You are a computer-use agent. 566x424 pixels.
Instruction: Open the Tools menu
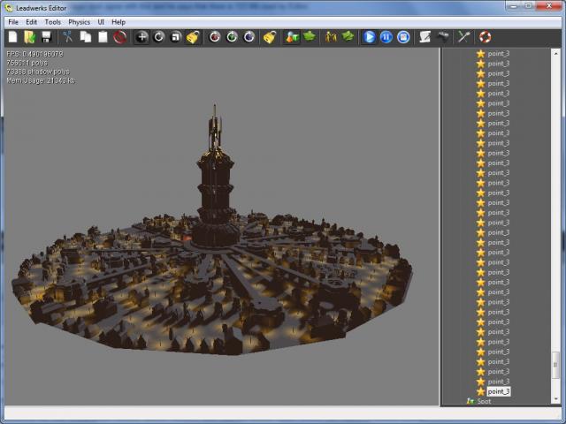click(x=53, y=21)
